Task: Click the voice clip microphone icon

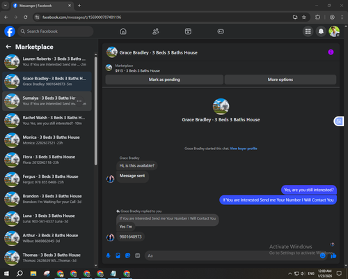Action: point(108,256)
